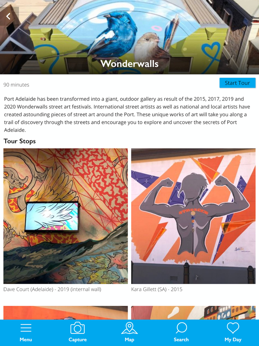This screenshot has height=346, width=259.
Task: Open the Menu hamburger icon
Action: tap(26, 328)
